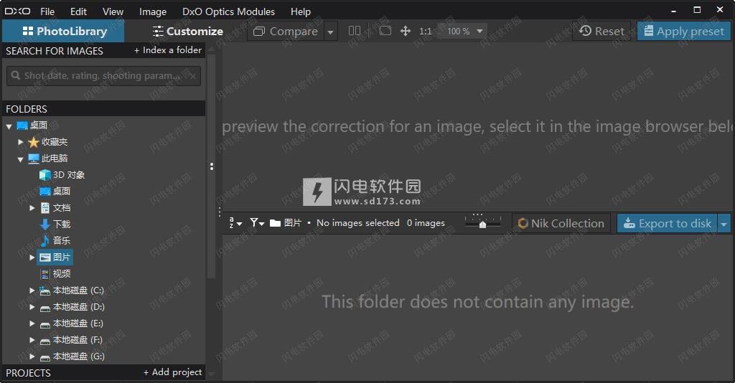
Task: Select the pan/move tool icon
Action: tap(406, 31)
